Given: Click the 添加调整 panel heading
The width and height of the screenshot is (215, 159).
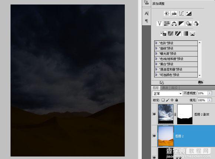Looking at the screenshot, I should (x=158, y=4).
